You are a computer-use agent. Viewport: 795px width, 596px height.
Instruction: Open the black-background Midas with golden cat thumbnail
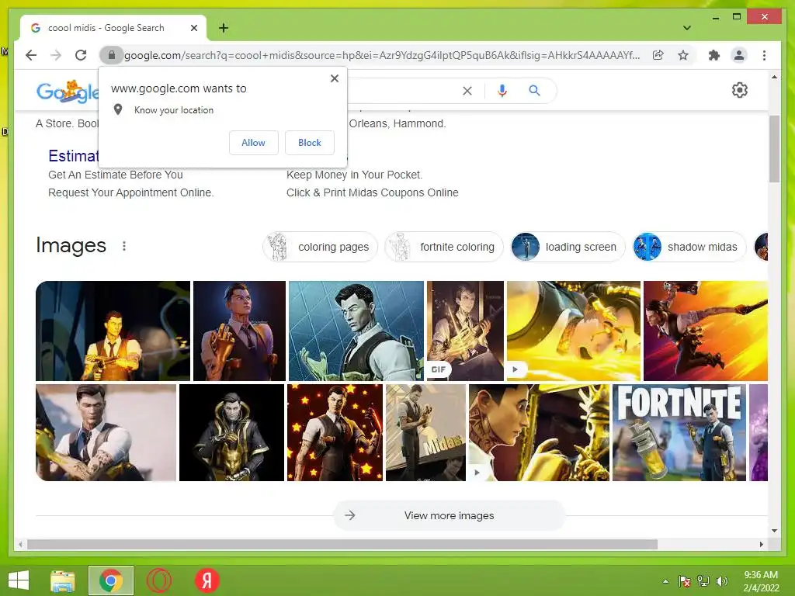click(x=231, y=432)
